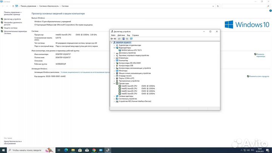
Task: Select Мыши и иные указывающие устройства row
Action: pos(134,73)
